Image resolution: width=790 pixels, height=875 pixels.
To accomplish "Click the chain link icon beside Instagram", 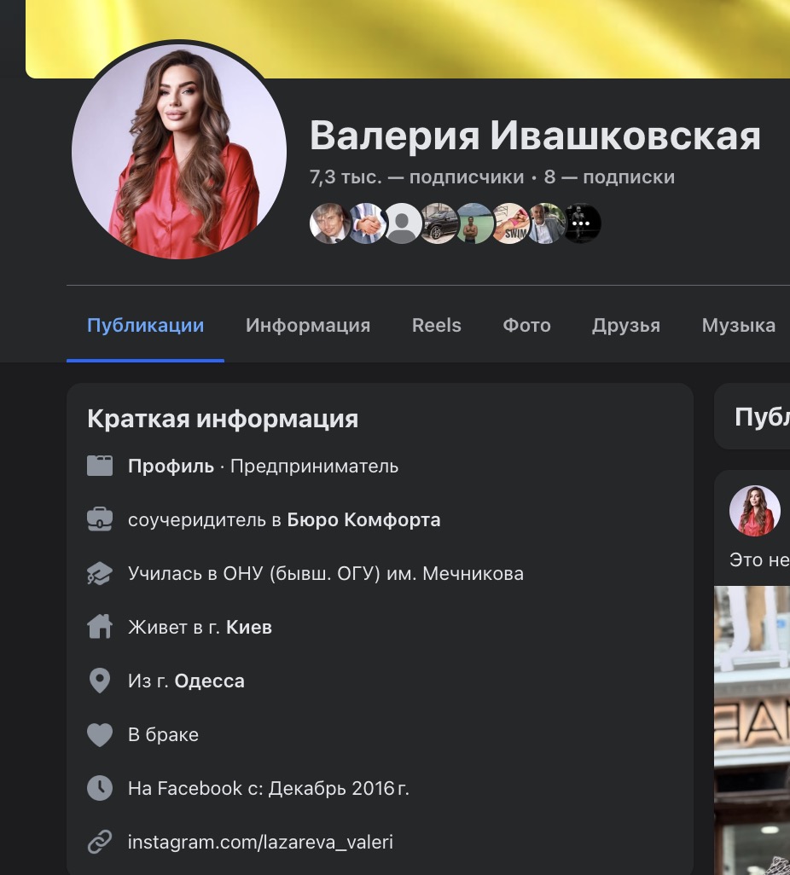I will click(x=100, y=843).
